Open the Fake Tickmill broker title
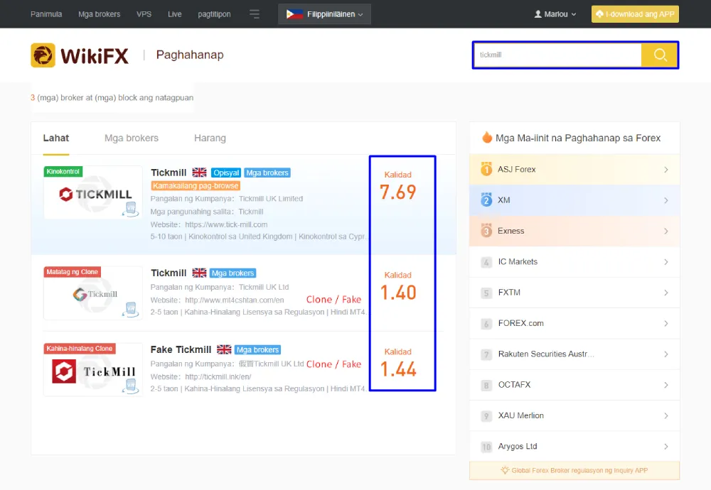Image resolution: width=711 pixels, height=490 pixels. [x=181, y=349]
